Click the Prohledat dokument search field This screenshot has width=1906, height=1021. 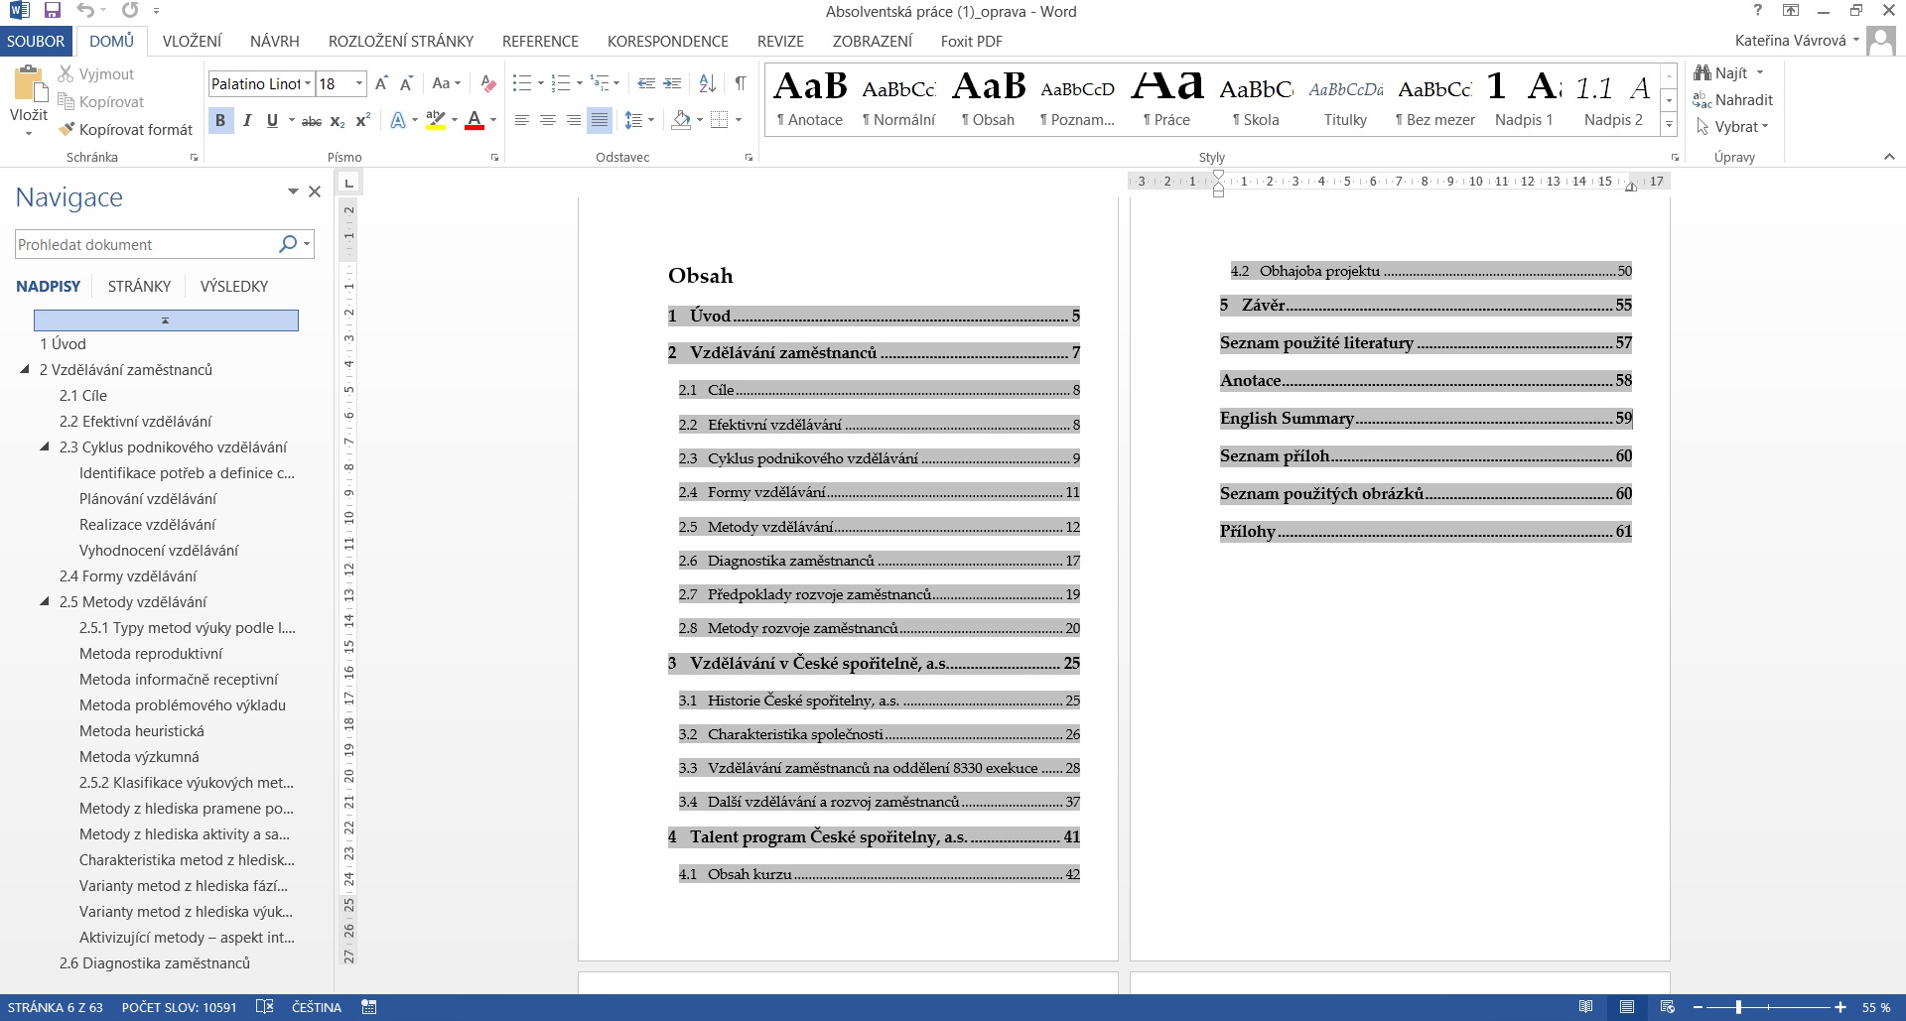coord(145,244)
